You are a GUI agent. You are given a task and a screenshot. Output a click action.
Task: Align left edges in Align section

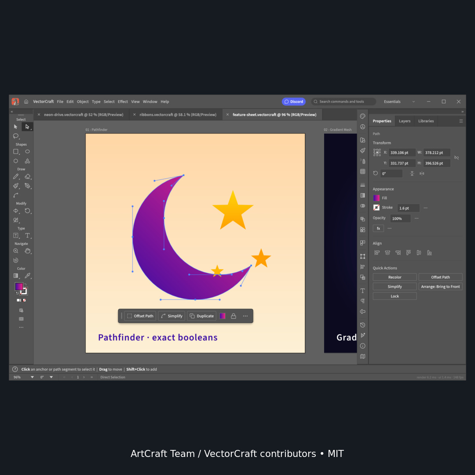click(377, 252)
